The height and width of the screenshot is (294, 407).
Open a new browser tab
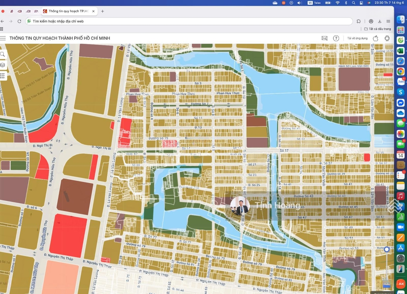pos(103,11)
